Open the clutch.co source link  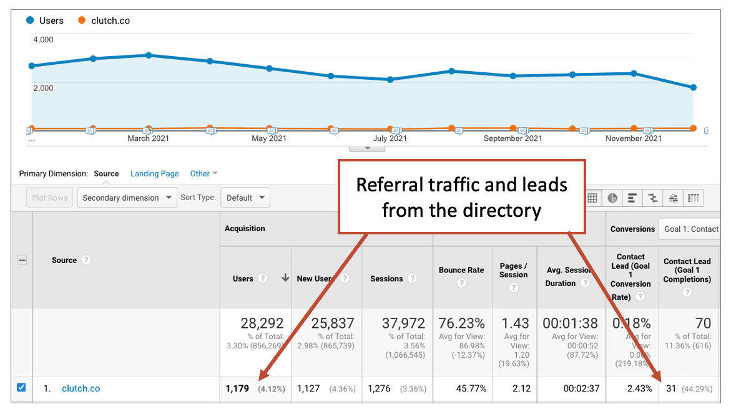[x=81, y=388]
